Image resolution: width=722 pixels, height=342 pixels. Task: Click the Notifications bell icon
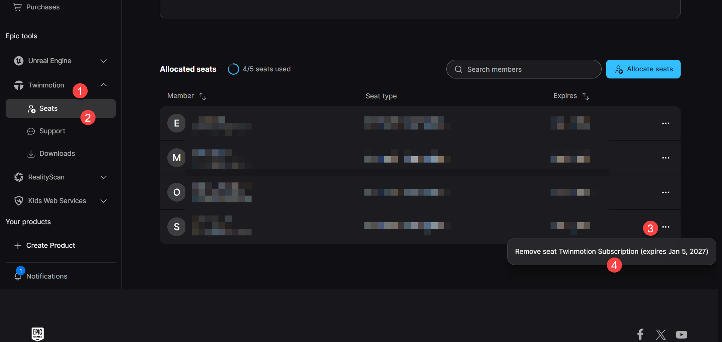(18, 276)
